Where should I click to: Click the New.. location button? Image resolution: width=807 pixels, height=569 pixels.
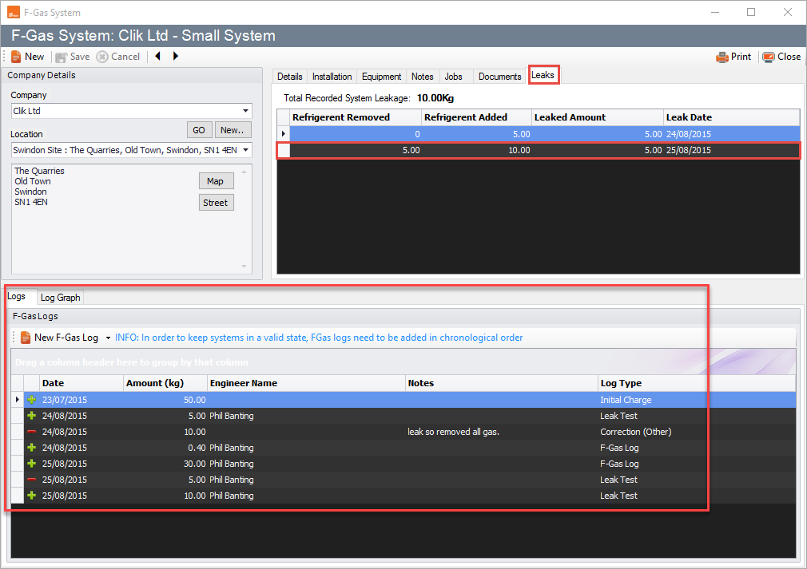233,130
